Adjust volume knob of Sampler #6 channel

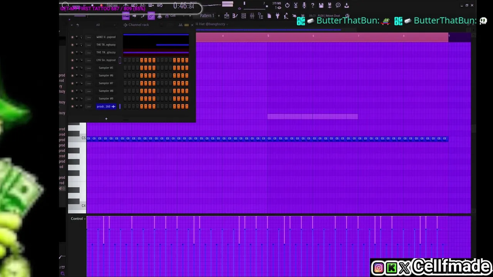81,75
